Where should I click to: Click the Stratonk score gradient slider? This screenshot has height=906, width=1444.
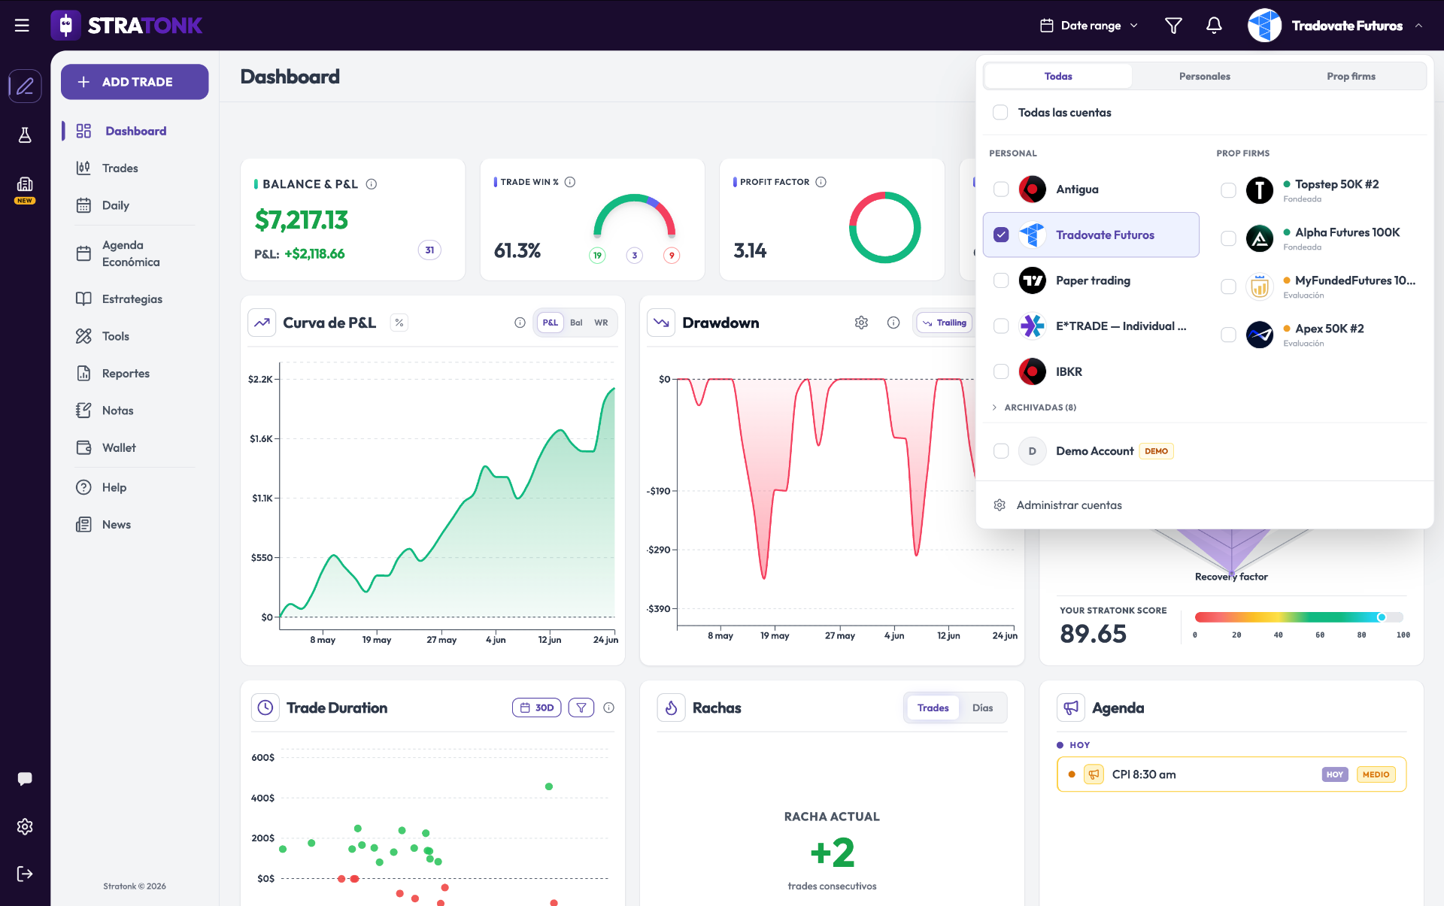coord(1299,617)
